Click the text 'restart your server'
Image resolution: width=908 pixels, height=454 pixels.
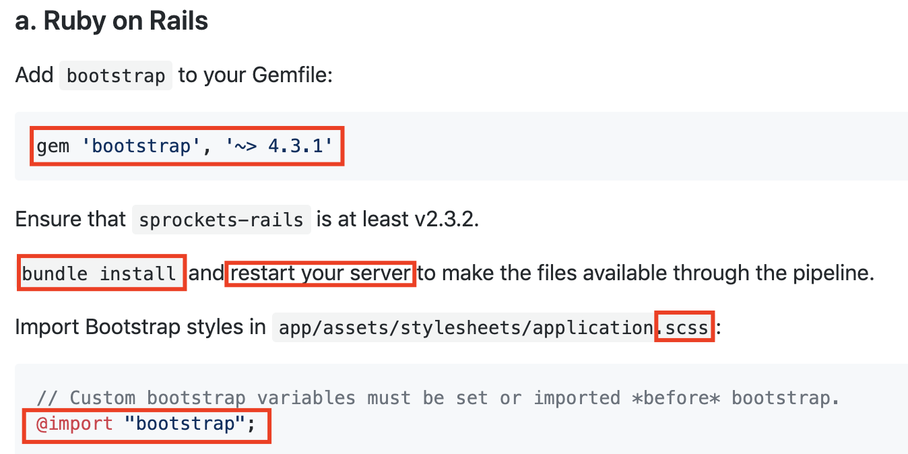coord(321,273)
